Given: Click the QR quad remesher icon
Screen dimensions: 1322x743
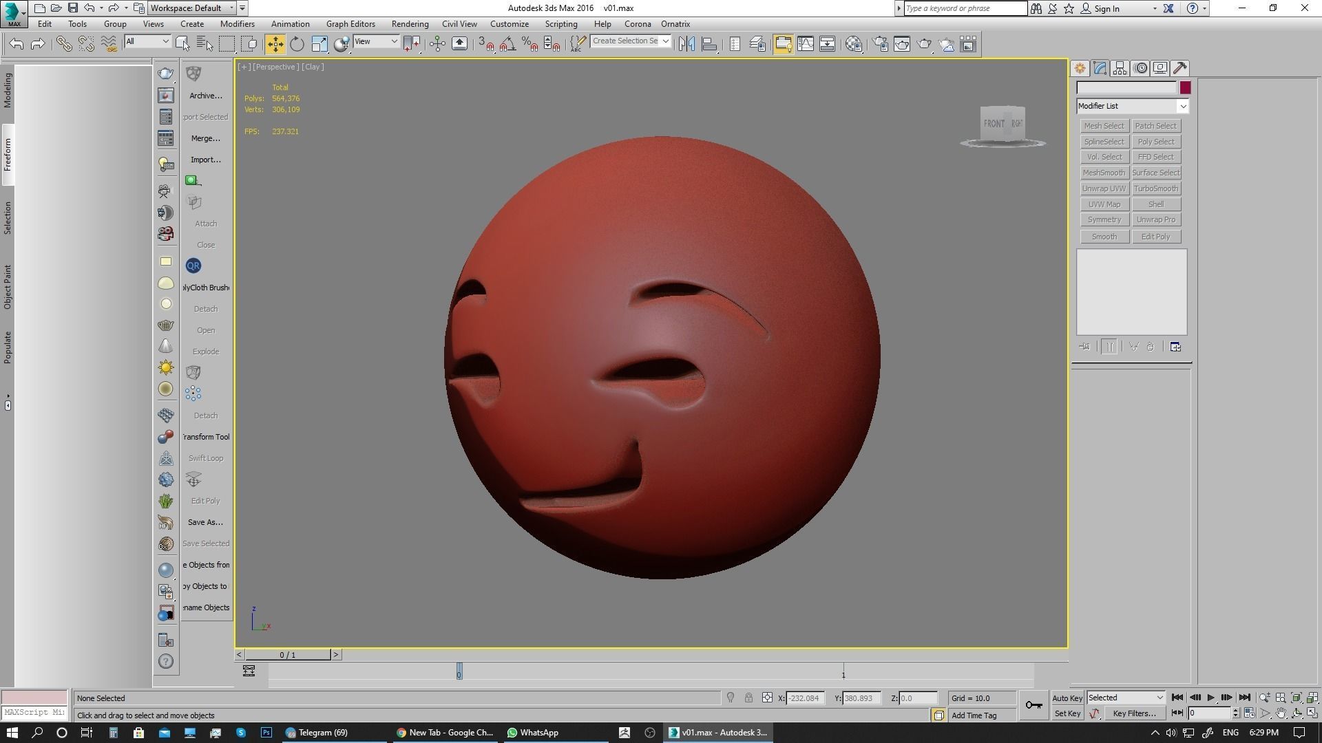Looking at the screenshot, I should (x=193, y=266).
